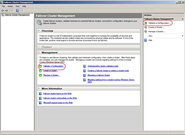Open the Help menu in menu bar
Image resolution: width=185 pixels, height=135 pixels.
click(24, 6)
